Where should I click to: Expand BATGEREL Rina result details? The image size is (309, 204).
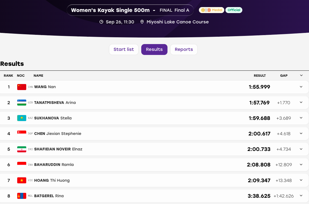301,195
